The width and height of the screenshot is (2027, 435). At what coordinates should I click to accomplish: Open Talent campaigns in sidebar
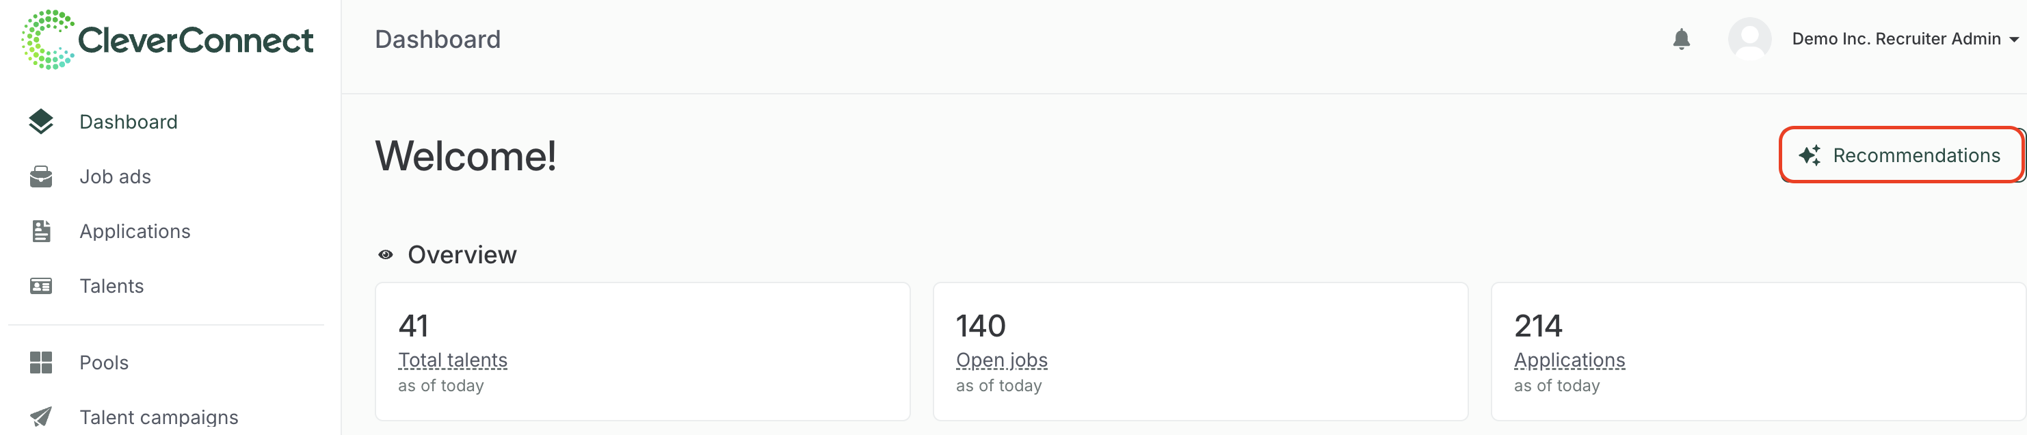(x=158, y=417)
